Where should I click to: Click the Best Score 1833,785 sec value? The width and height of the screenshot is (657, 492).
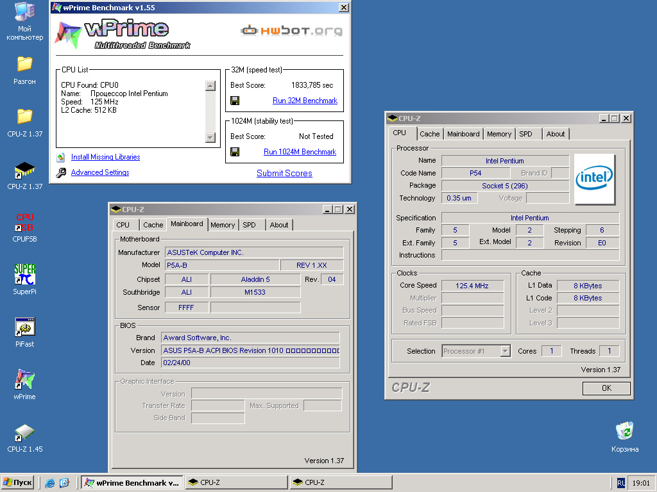(x=312, y=85)
